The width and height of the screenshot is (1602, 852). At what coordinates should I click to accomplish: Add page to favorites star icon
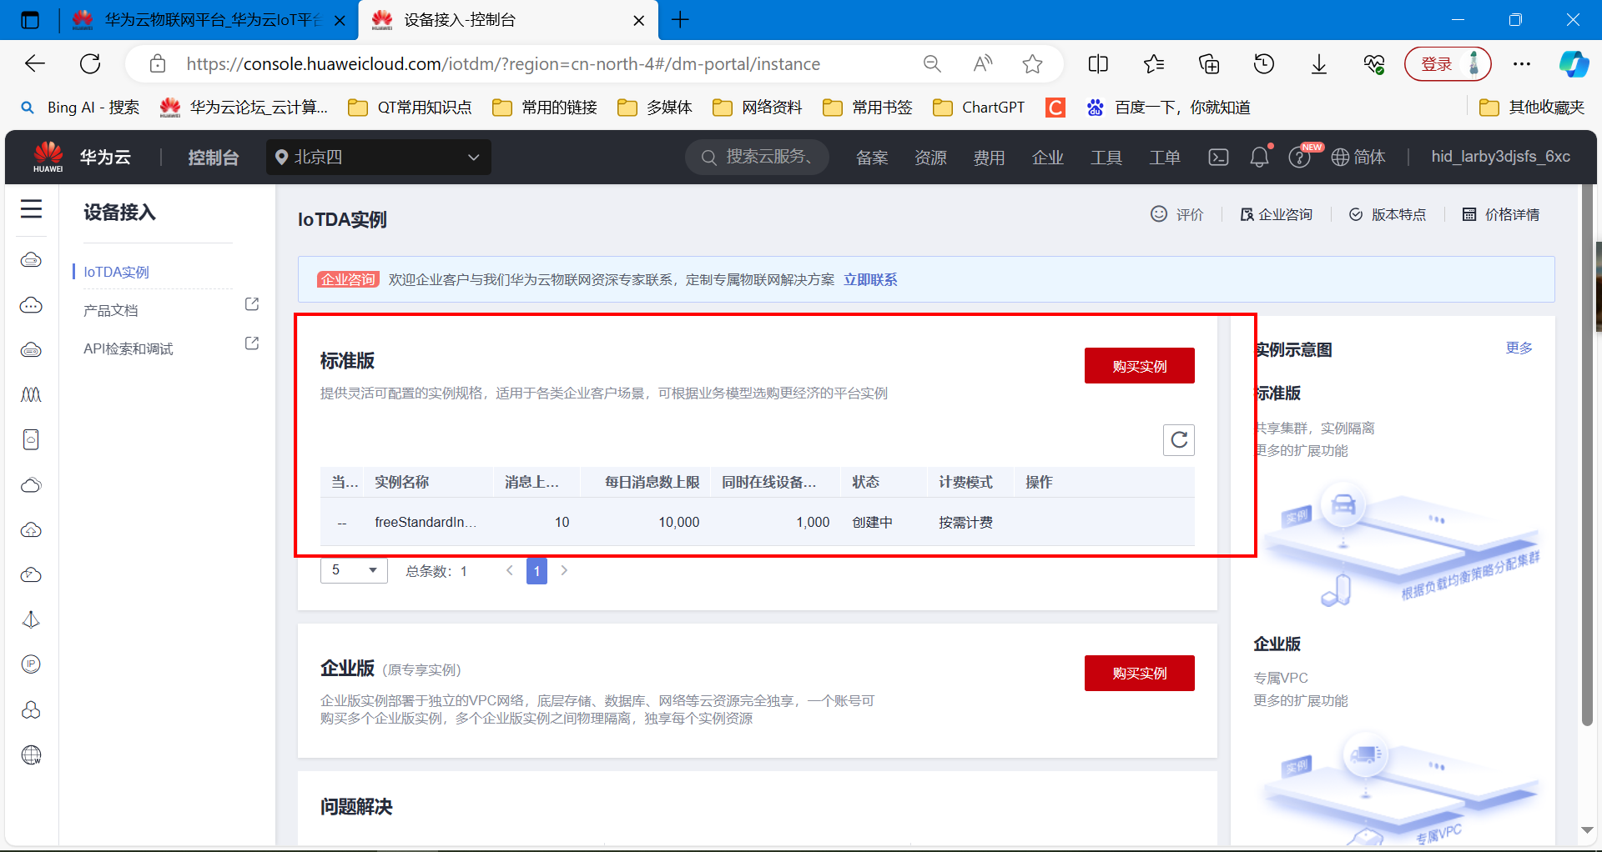(1033, 64)
